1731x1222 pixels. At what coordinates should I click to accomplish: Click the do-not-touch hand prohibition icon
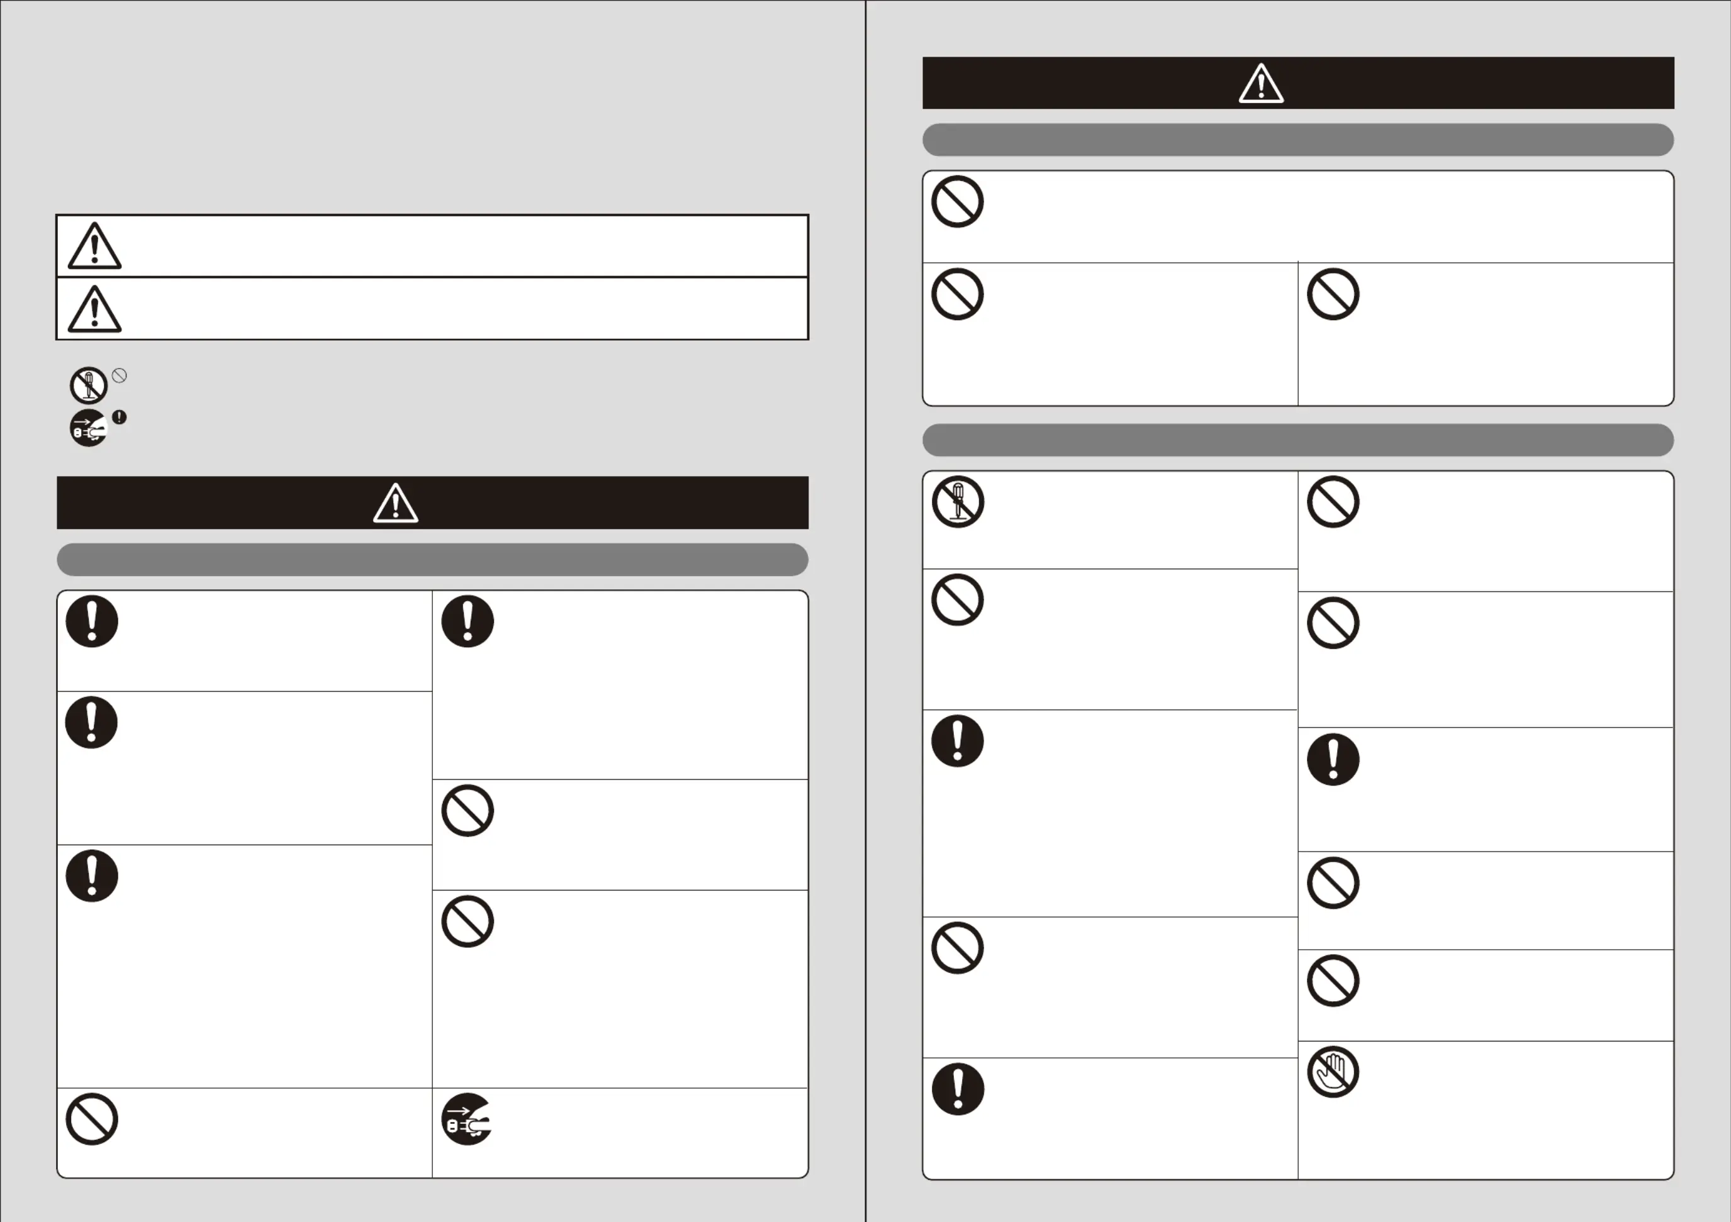(1332, 1071)
